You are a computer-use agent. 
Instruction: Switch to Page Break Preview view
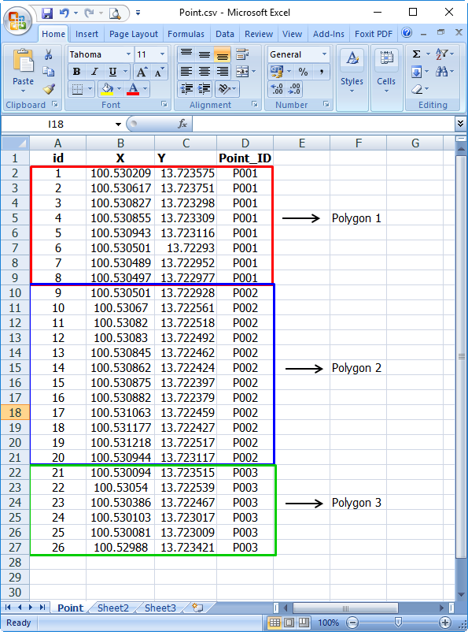click(304, 623)
